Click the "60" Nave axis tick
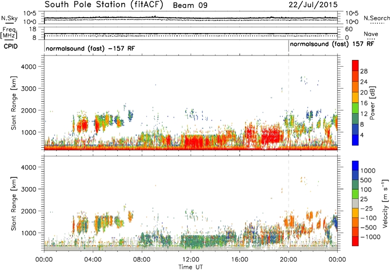Viewport: 390px width, 270px height. tap(349, 29)
